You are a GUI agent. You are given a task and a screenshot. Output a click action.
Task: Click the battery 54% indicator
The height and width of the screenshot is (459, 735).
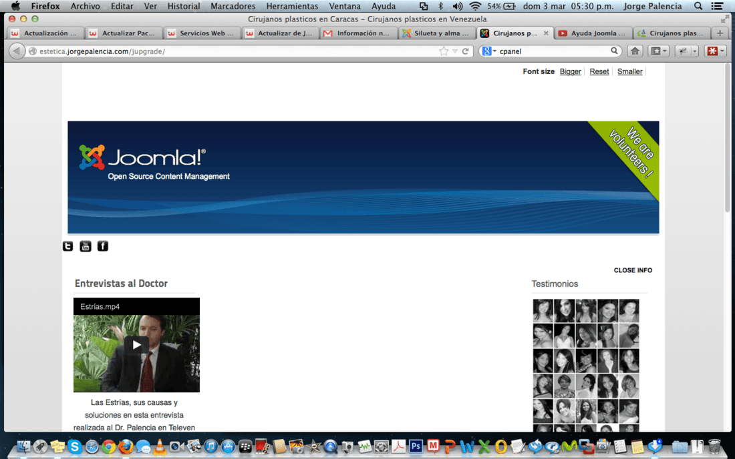502,6
